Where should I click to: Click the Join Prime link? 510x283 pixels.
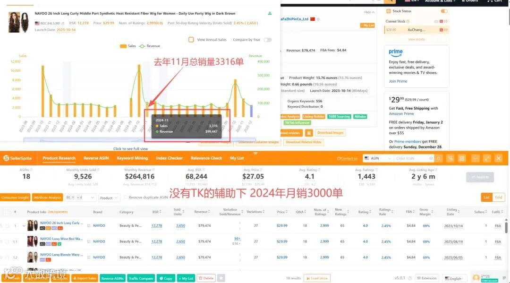point(398,81)
